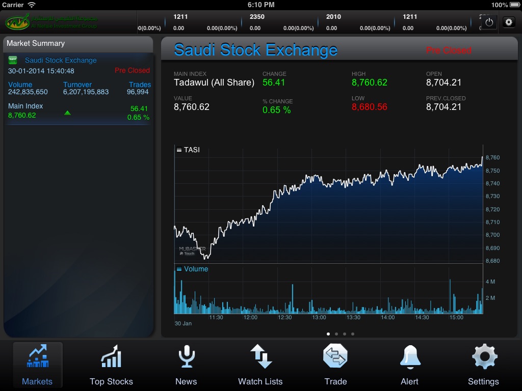Switch to the Trade tab label
The height and width of the screenshot is (391, 522).
[x=335, y=381]
